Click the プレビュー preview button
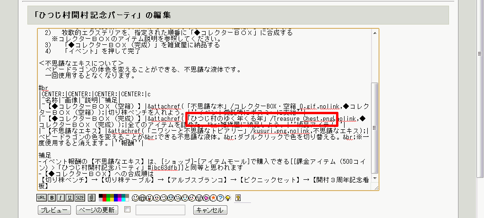484x218 pixels. click(54, 210)
